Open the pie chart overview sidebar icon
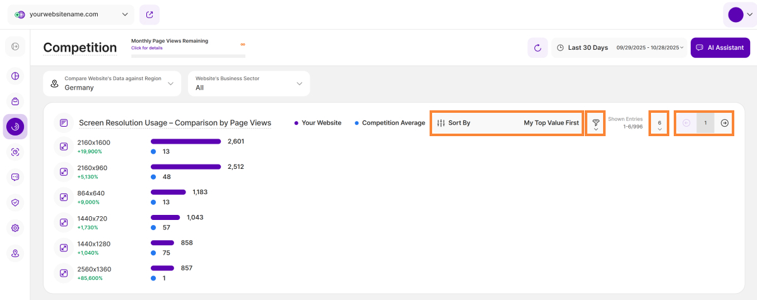 coord(16,76)
